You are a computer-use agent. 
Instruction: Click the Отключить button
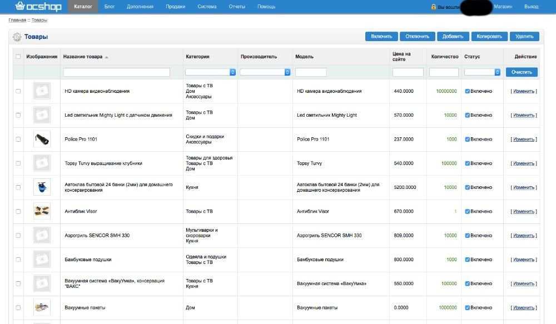(x=418, y=37)
